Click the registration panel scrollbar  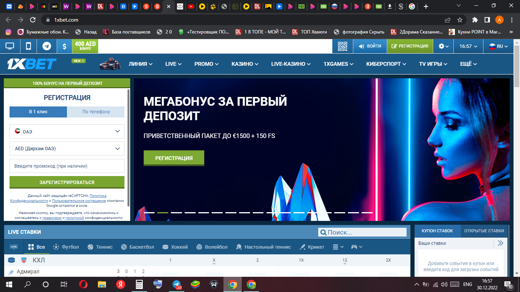[128, 148]
